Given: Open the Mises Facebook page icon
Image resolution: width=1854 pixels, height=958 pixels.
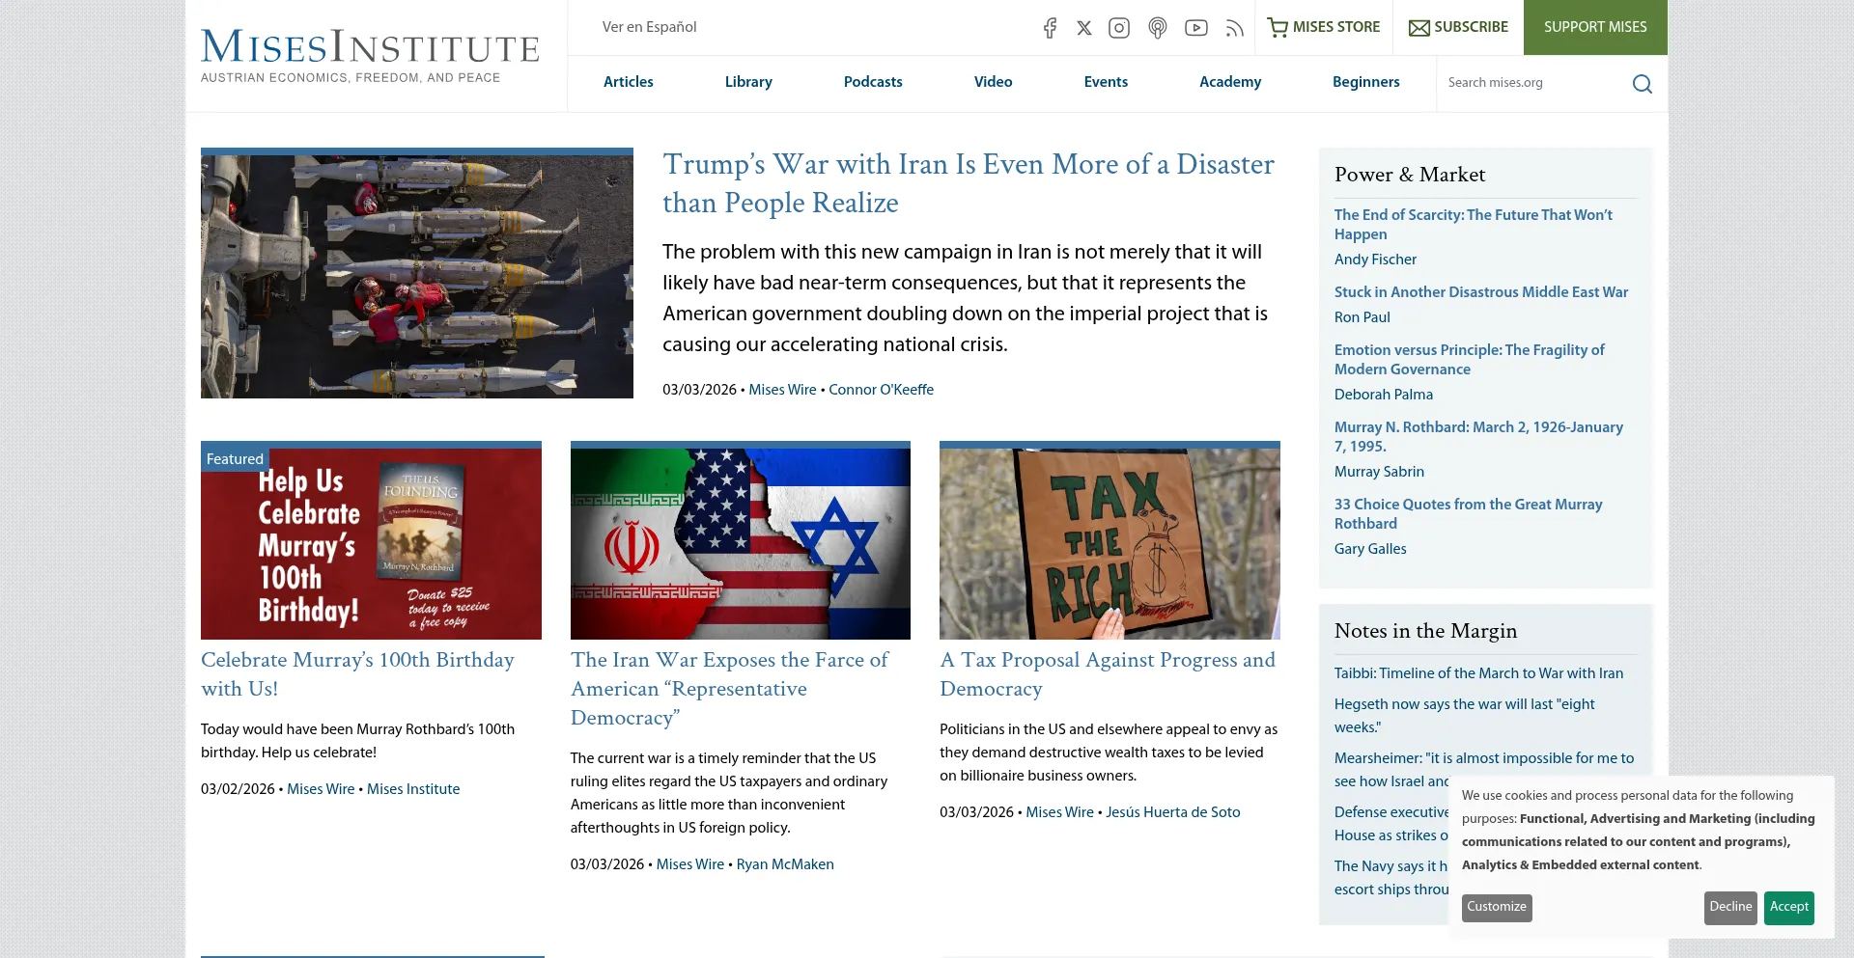Looking at the screenshot, I should point(1050,28).
